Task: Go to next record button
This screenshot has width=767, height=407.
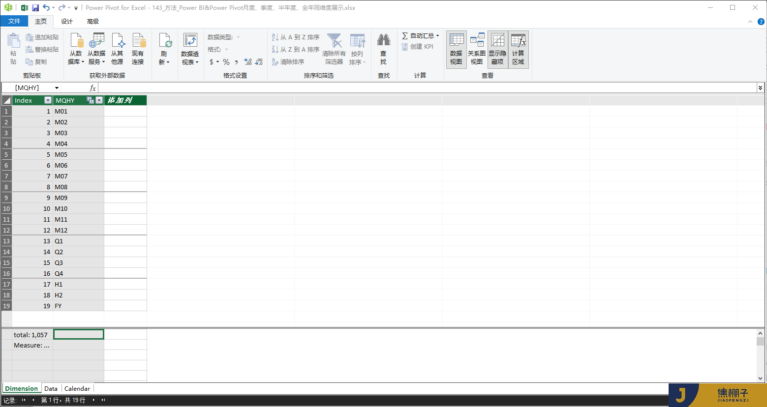Action: pyautogui.click(x=93, y=400)
